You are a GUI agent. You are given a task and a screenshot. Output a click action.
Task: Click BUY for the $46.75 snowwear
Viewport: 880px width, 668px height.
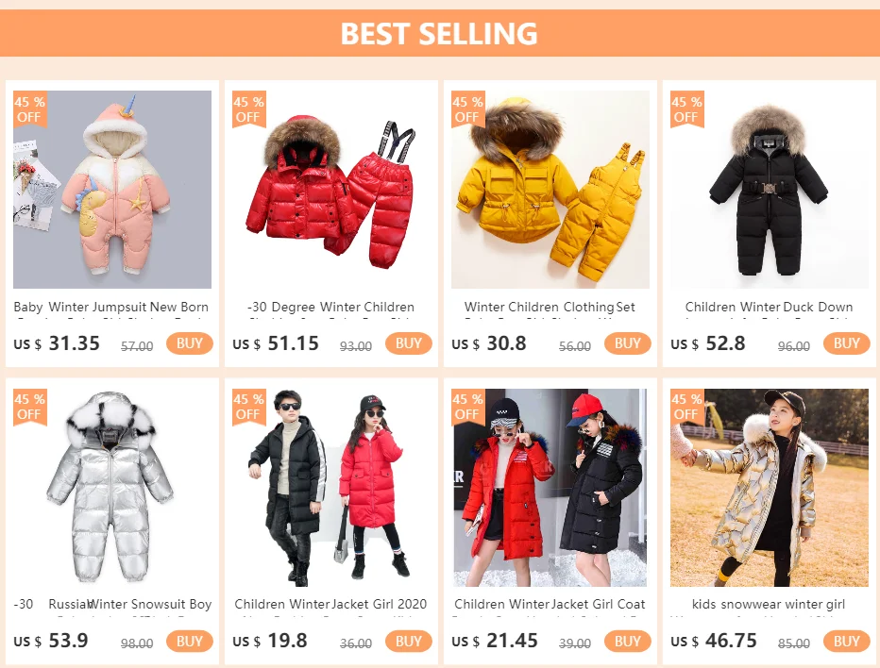pyautogui.click(x=846, y=641)
